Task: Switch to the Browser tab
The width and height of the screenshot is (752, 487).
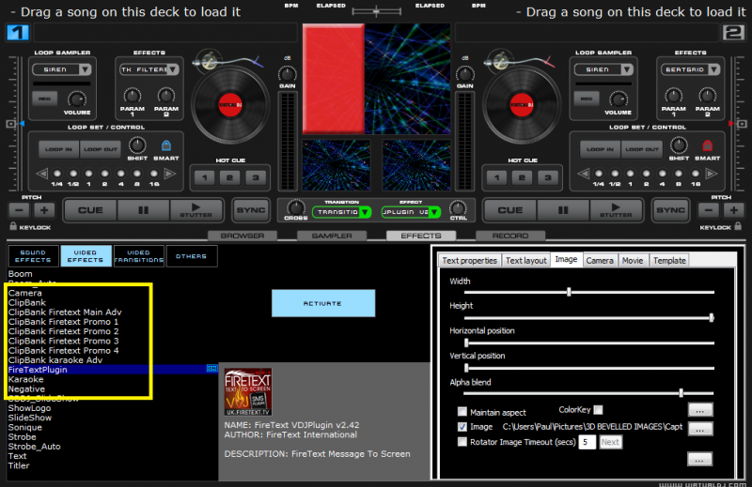Action: [x=243, y=236]
